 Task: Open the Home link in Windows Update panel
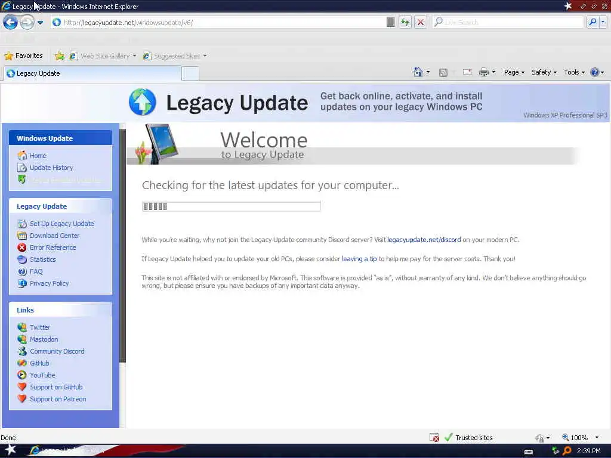(x=38, y=156)
